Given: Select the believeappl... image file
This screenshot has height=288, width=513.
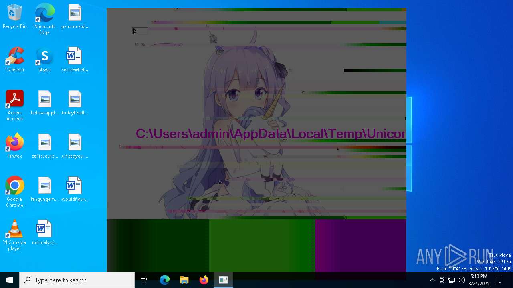Looking at the screenshot, I should pos(44,103).
